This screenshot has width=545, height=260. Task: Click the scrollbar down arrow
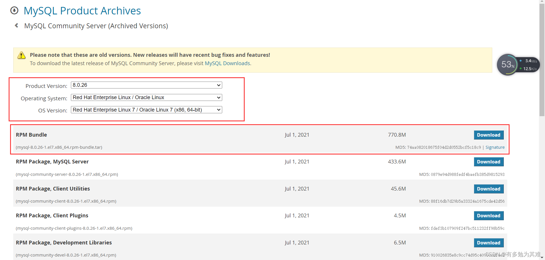(x=542, y=257)
